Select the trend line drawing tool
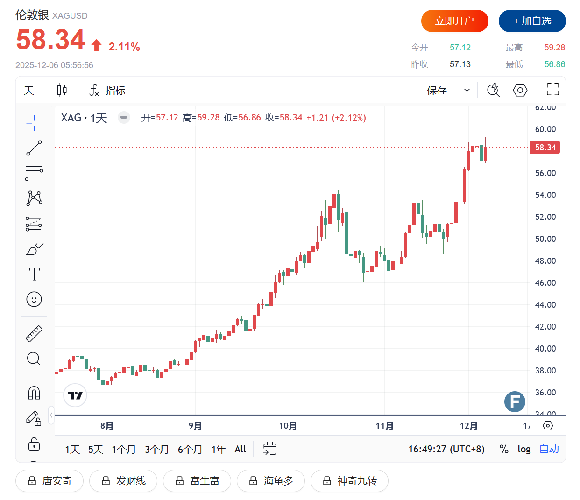 [34, 148]
